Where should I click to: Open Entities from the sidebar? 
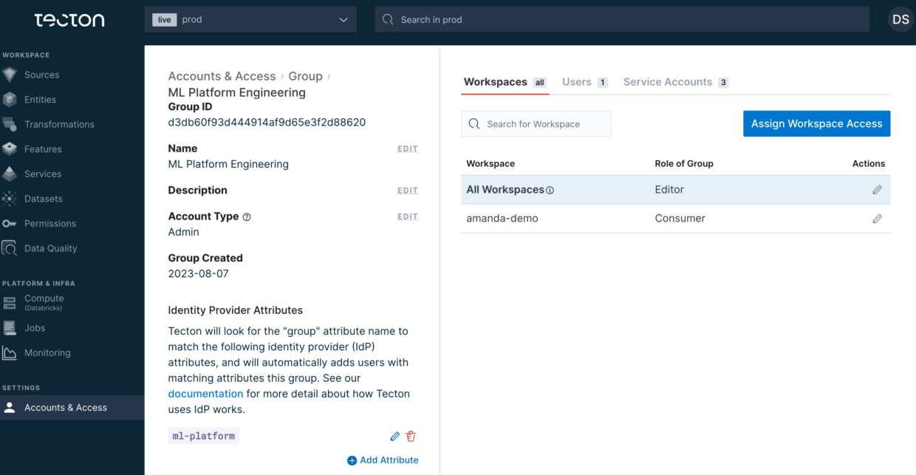[x=40, y=100]
